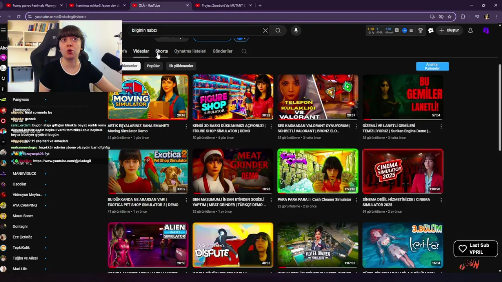Bookmark this page with the star icon

(x=449, y=16)
